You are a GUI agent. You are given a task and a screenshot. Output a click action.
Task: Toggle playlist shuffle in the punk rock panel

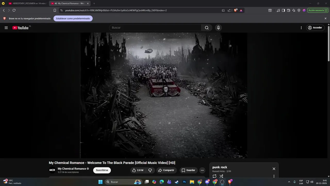[x=221, y=176]
